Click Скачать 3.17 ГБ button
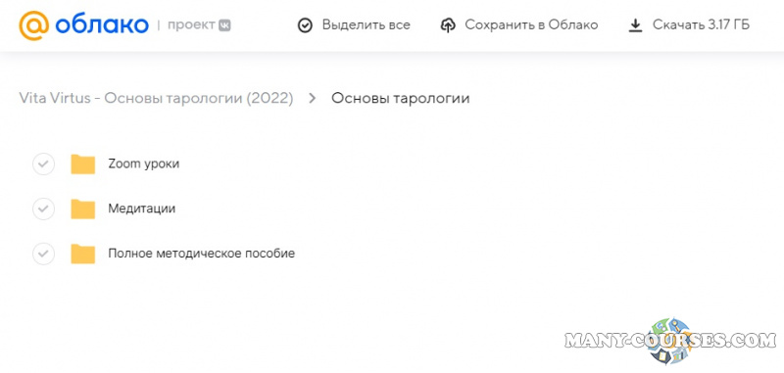The width and height of the screenshot is (784, 373). [701, 25]
